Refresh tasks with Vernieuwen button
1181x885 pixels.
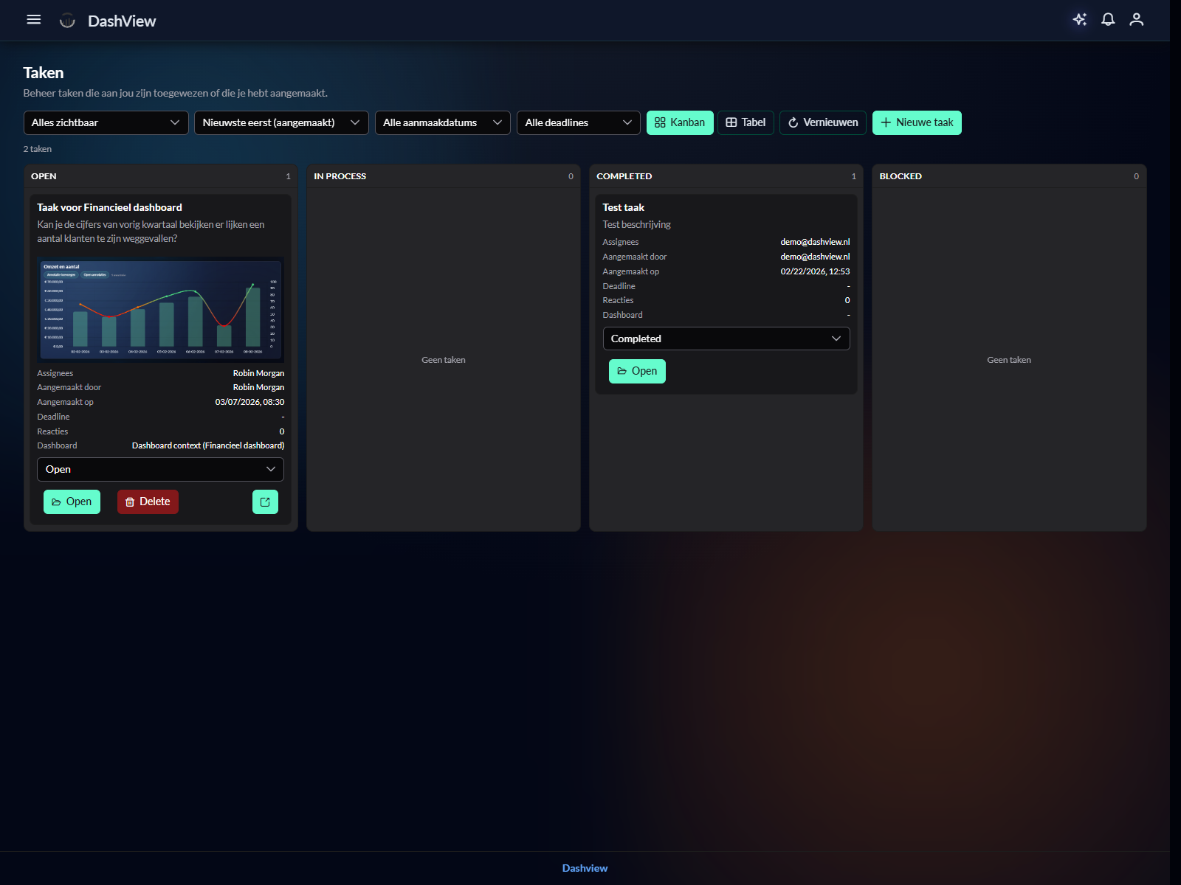point(822,123)
